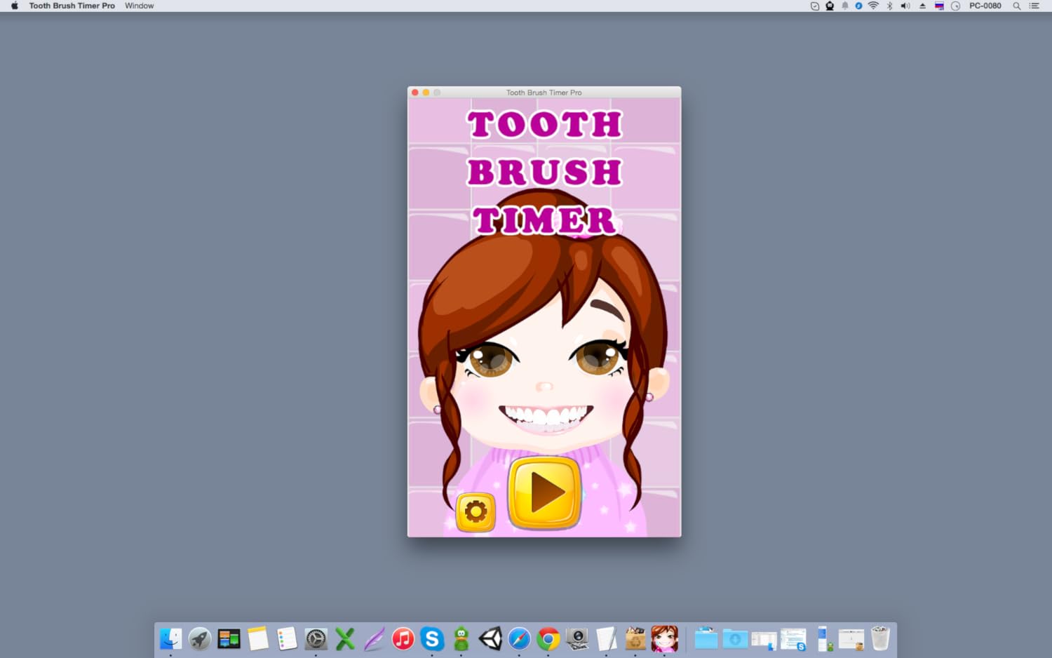Viewport: 1052px width, 658px height.
Task: Open iTunes from the dock
Action: point(403,639)
